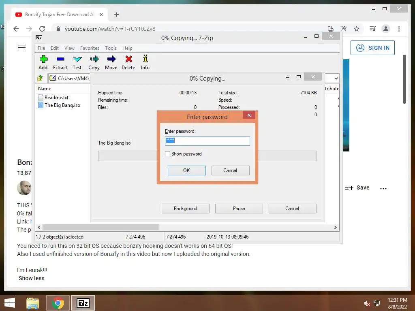Open the Favorites menu in 7-Zip

[x=90, y=48]
